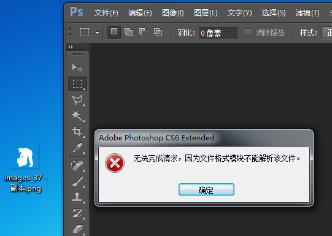Select the Move tool
This screenshot has width=332, height=236.
click(x=77, y=67)
